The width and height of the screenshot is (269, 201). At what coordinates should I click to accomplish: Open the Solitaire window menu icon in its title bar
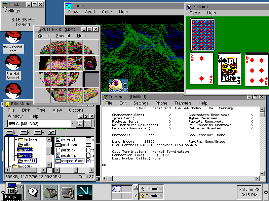[x=189, y=7]
